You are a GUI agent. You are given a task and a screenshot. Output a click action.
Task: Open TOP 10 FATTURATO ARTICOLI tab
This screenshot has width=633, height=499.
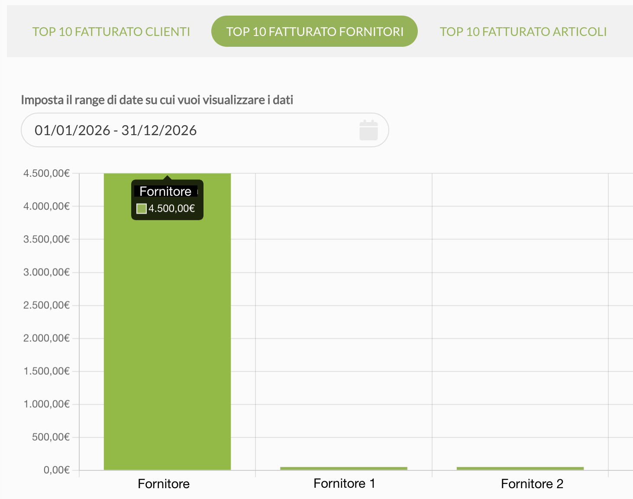coord(523,32)
